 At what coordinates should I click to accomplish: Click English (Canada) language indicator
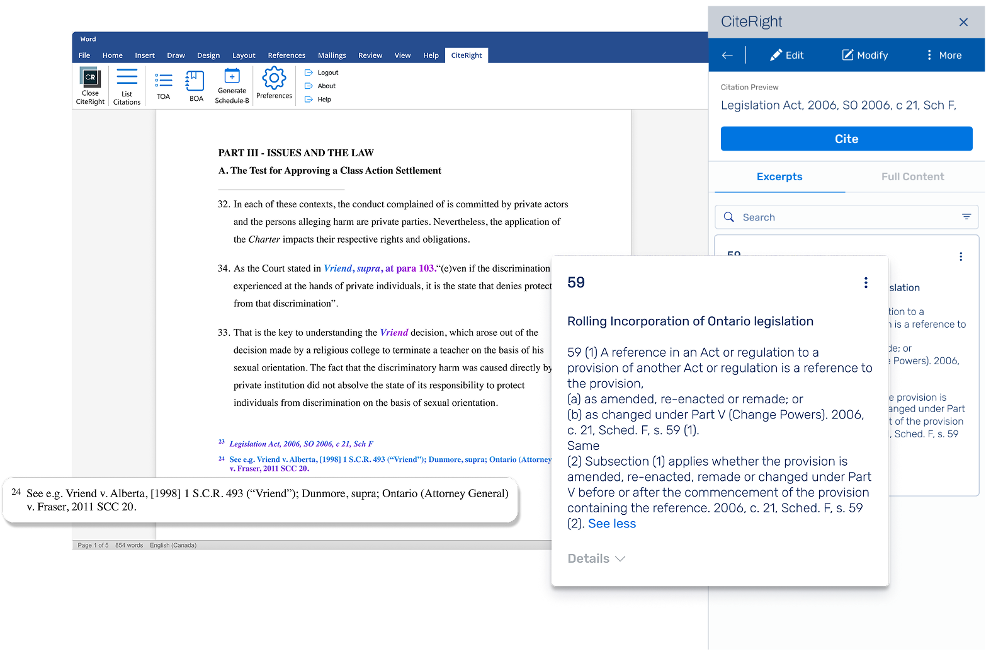click(x=173, y=545)
